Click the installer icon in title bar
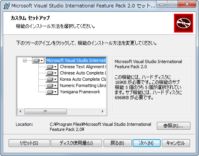The height and width of the screenshot is (156, 199). (6, 6)
